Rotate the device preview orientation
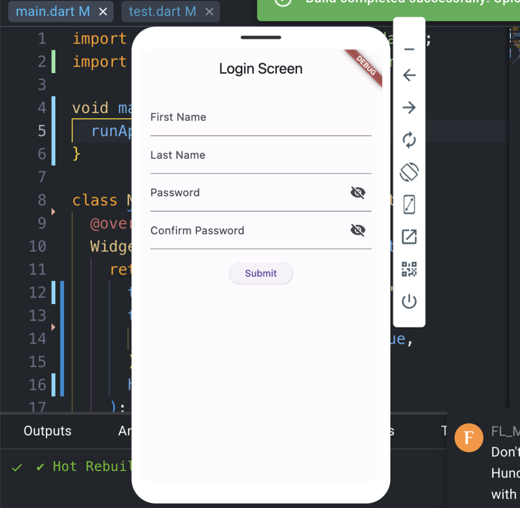Image resolution: width=520 pixels, height=508 pixels. point(409,172)
